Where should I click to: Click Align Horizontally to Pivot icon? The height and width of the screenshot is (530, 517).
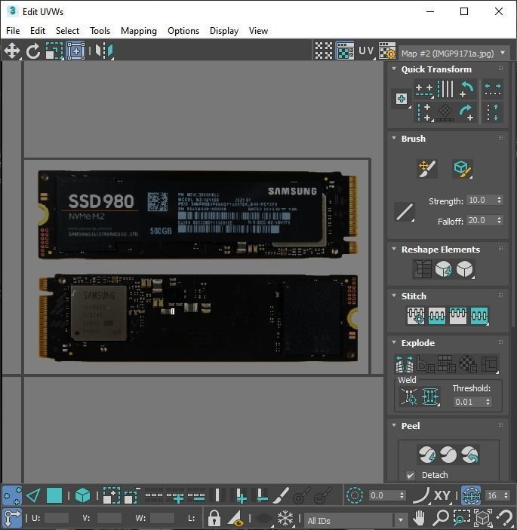pos(424,90)
